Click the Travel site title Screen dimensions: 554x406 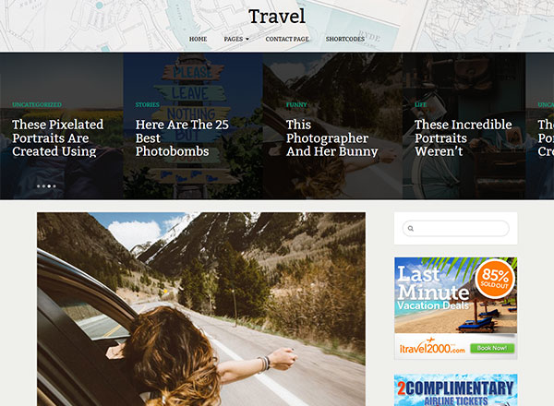(x=277, y=17)
